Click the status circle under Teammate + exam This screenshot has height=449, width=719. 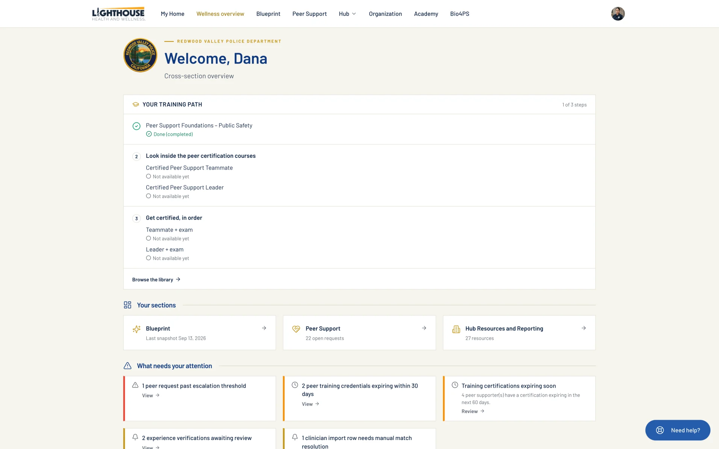coord(149,238)
